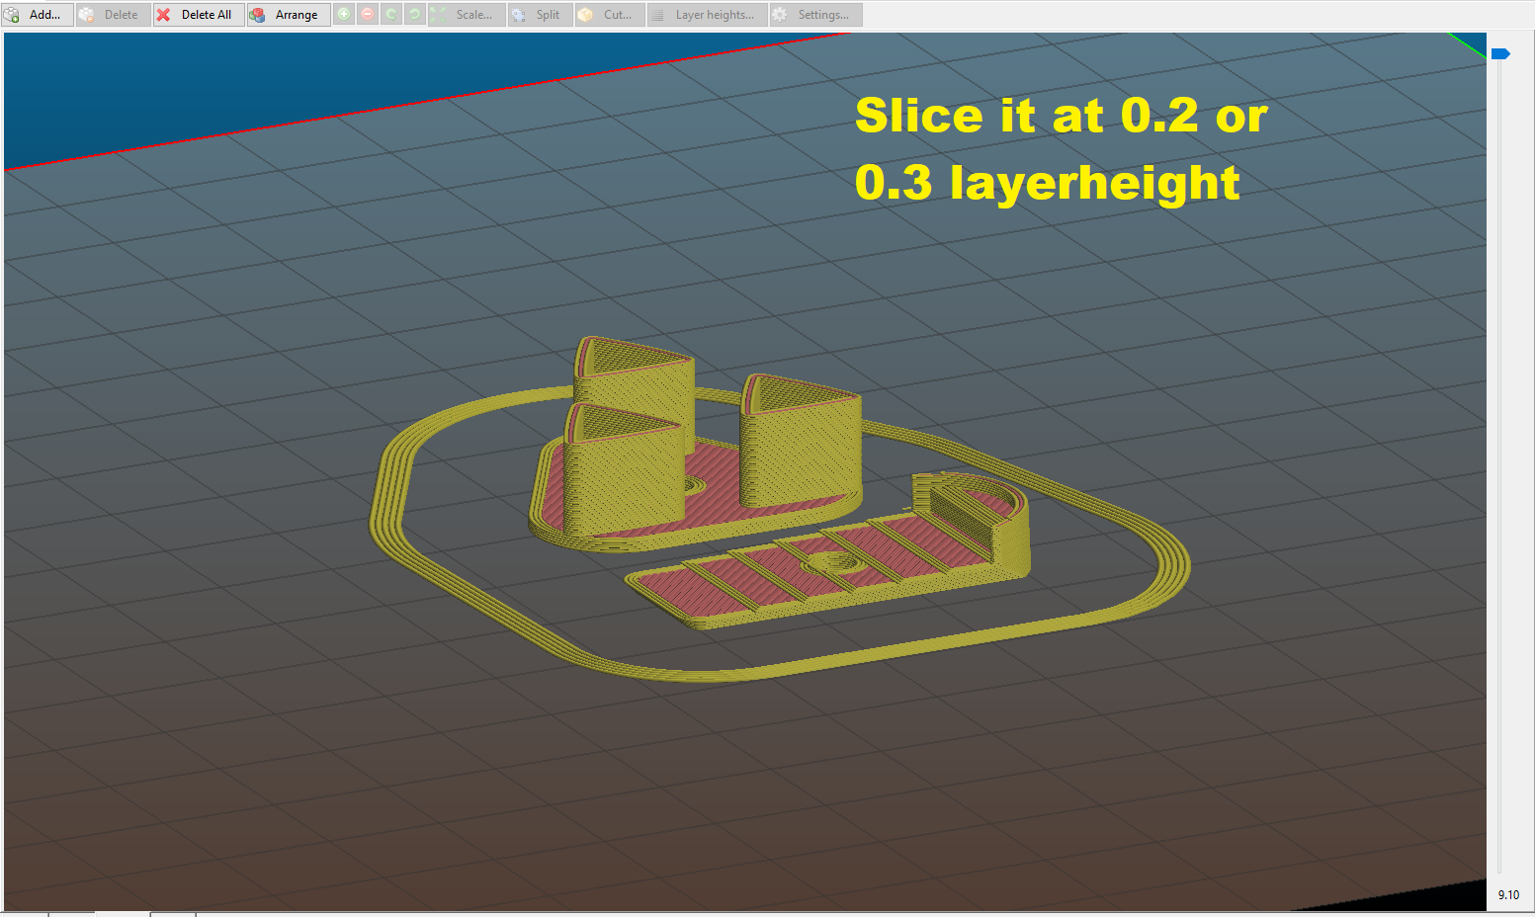Remove a copy with the red minus icon
Image resolution: width=1535 pixels, height=917 pixels.
[x=368, y=15]
